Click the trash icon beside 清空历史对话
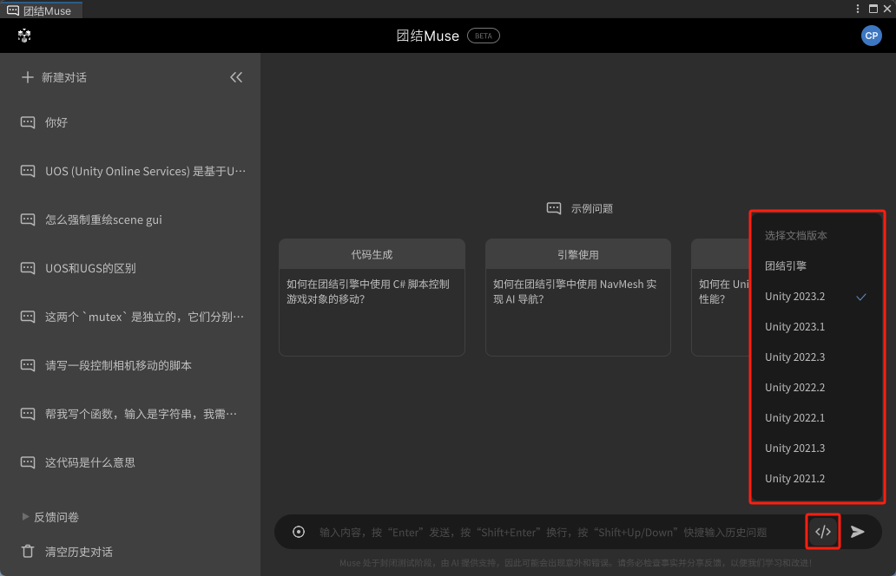 [26, 552]
